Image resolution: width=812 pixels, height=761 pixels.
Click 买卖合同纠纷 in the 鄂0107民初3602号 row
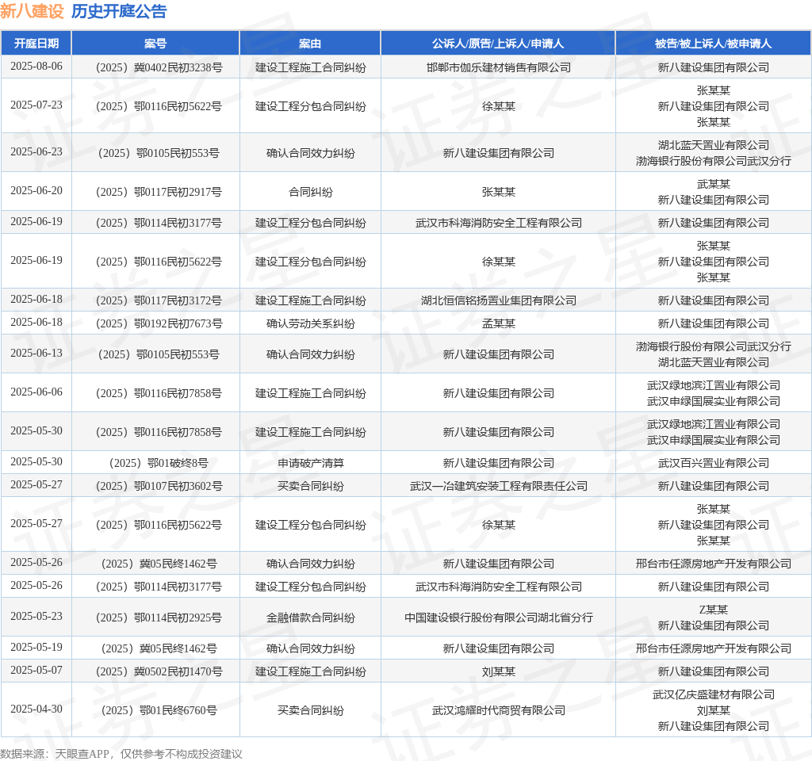click(310, 486)
